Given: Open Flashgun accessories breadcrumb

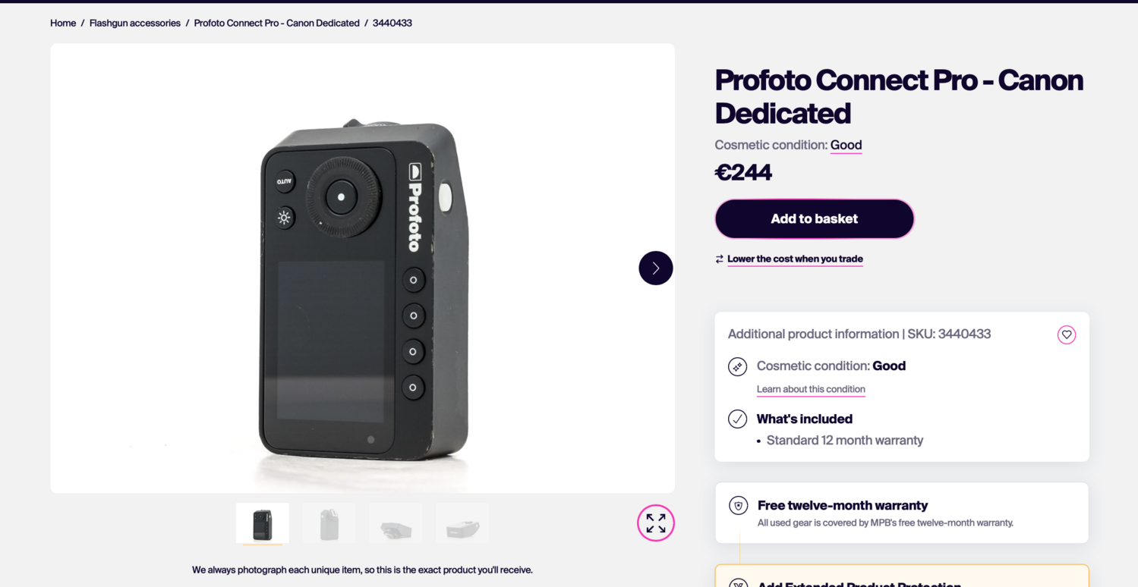Looking at the screenshot, I should pyautogui.click(x=135, y=23).
